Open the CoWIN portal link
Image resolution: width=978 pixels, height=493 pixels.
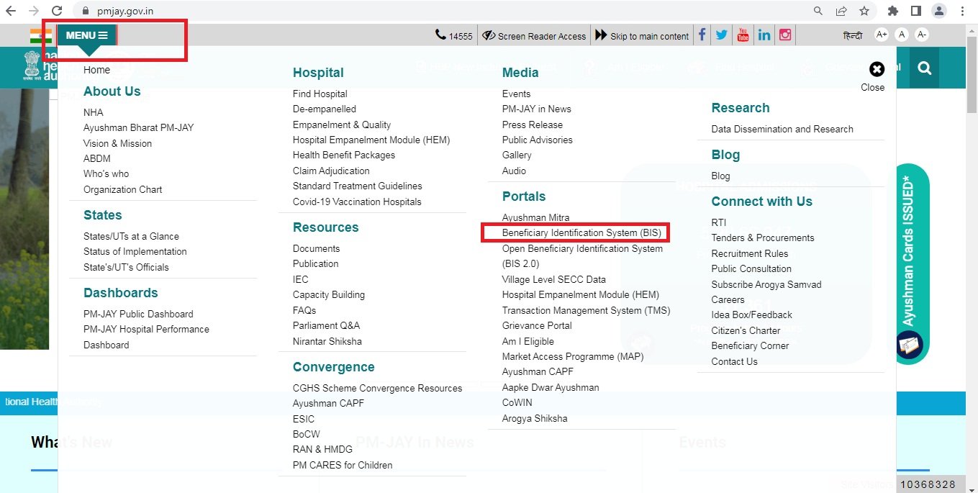(x=517, y=403)
